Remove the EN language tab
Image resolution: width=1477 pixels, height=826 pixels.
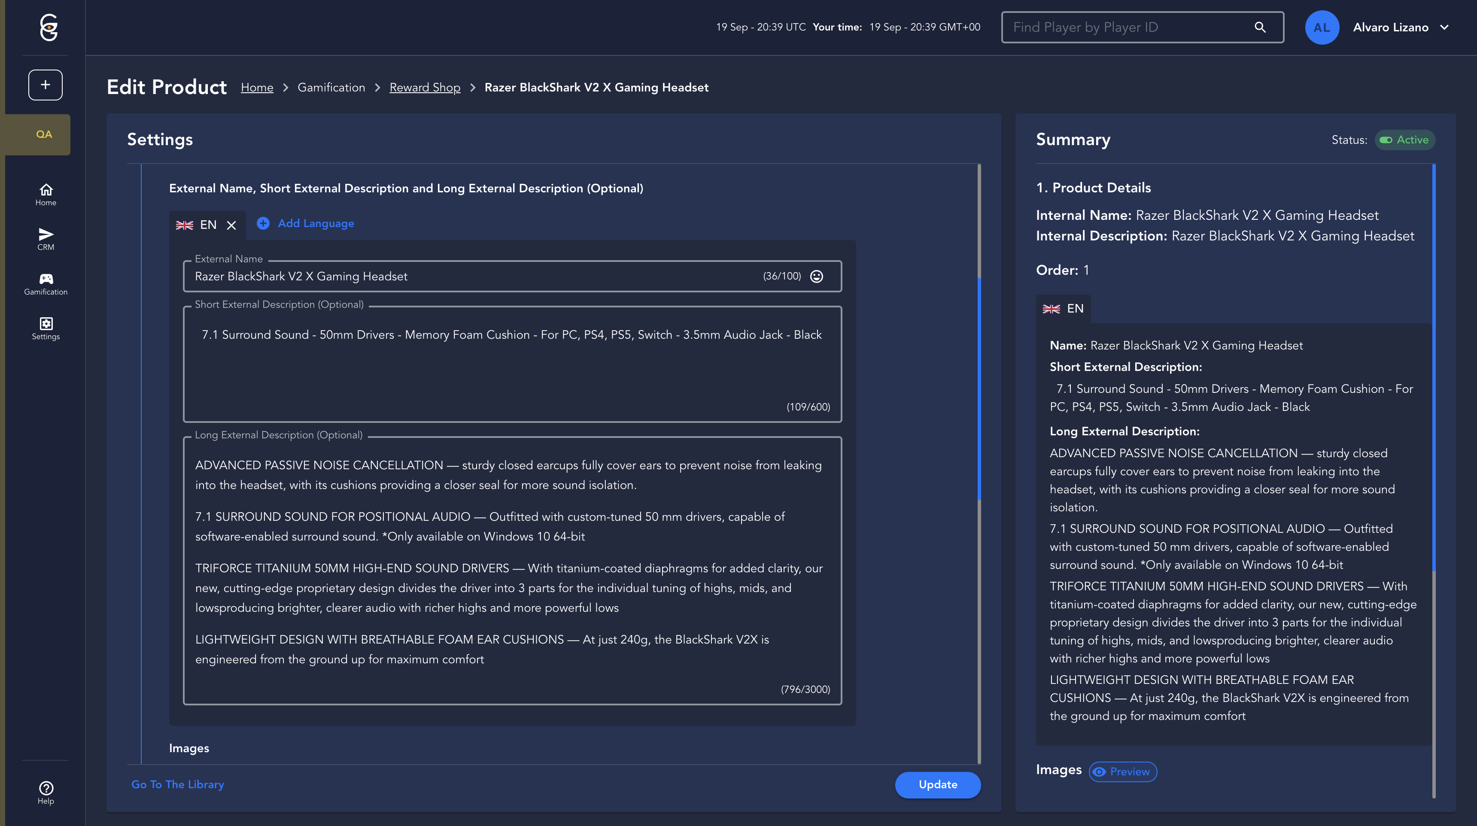point(231,225)
